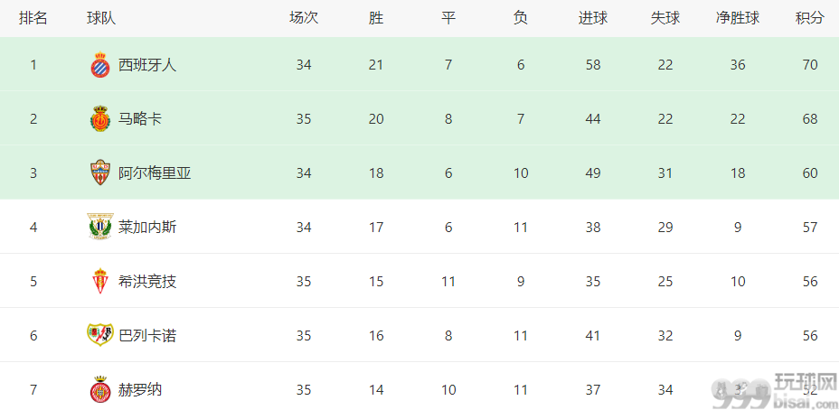Click the 球队 column header
The height and width of the screenshot is (410, 839).
point(101,18)
